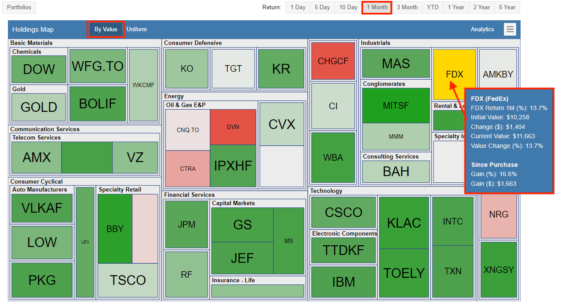Click the VLKAF holding tile
The width and height of the screenshot is (565, 306).
pos(42,208)
